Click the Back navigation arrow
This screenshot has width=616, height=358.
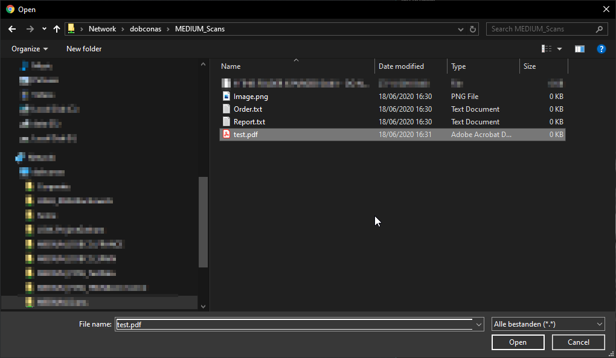(x=12, y=29)
